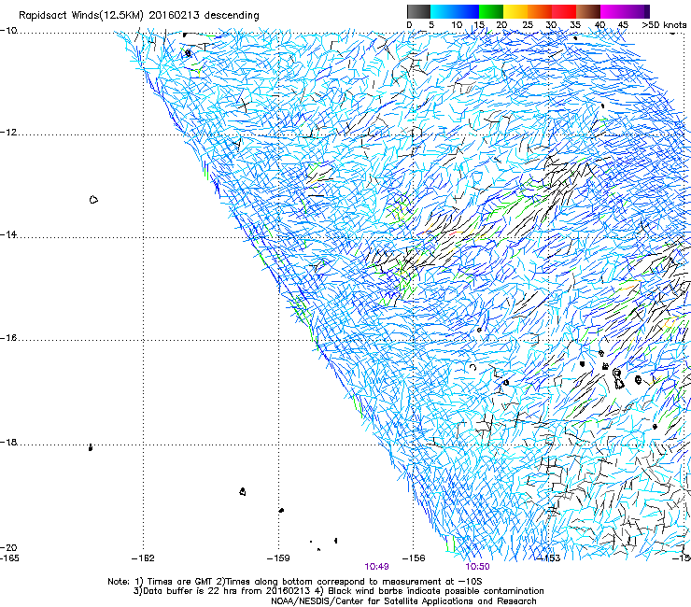Image resolution: width=691 pixels, height=607 pixels.
Task: Click the '>50 knots' legend label
Action: pos(664,25)
